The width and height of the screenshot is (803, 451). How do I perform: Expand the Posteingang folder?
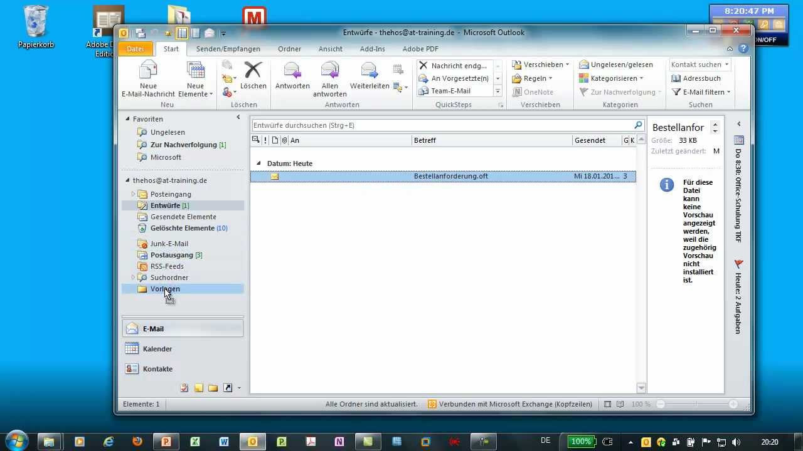133,194
